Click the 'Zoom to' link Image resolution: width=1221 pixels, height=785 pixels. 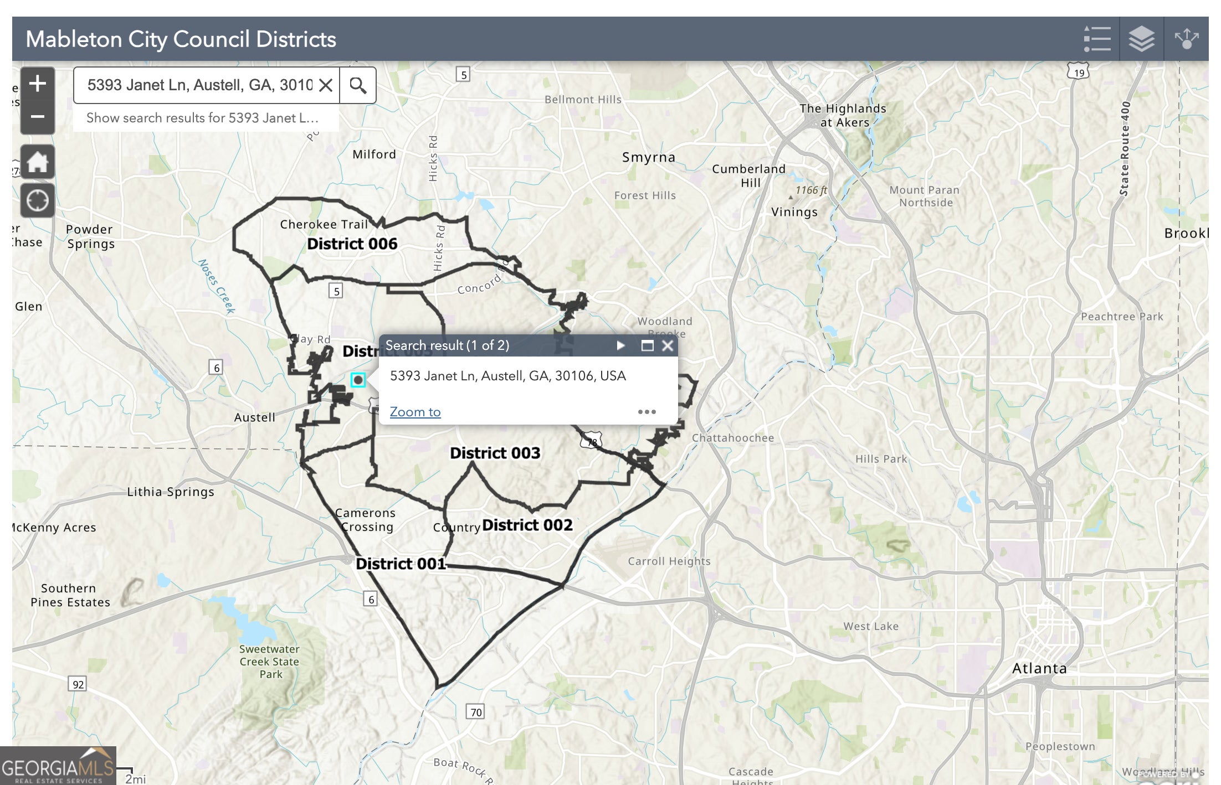tap(415, 412)
